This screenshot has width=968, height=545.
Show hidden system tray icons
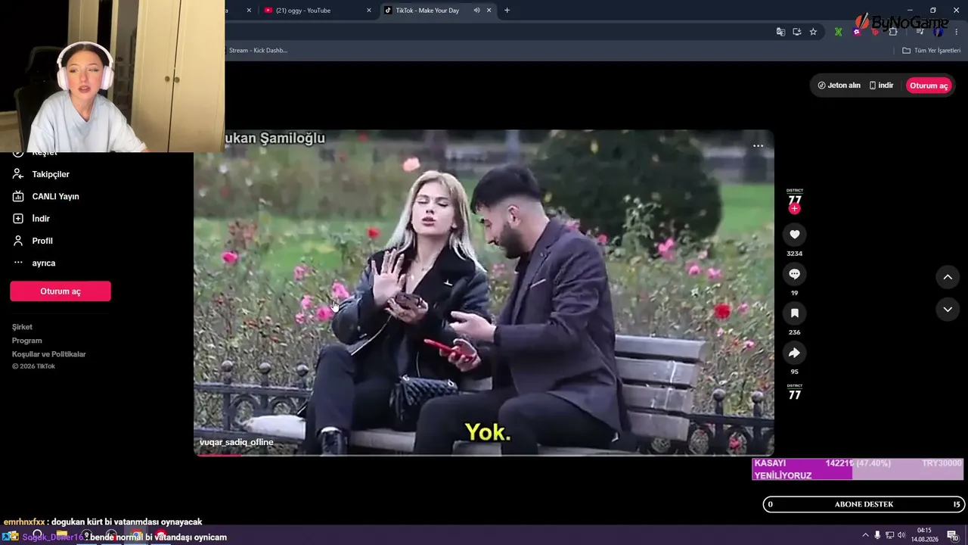click(865, 535)
